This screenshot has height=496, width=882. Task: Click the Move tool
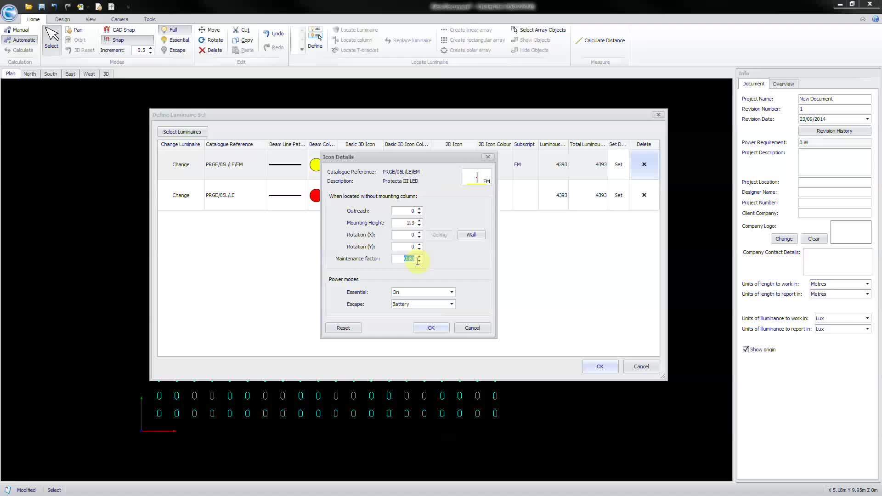(x=209, y=30)
